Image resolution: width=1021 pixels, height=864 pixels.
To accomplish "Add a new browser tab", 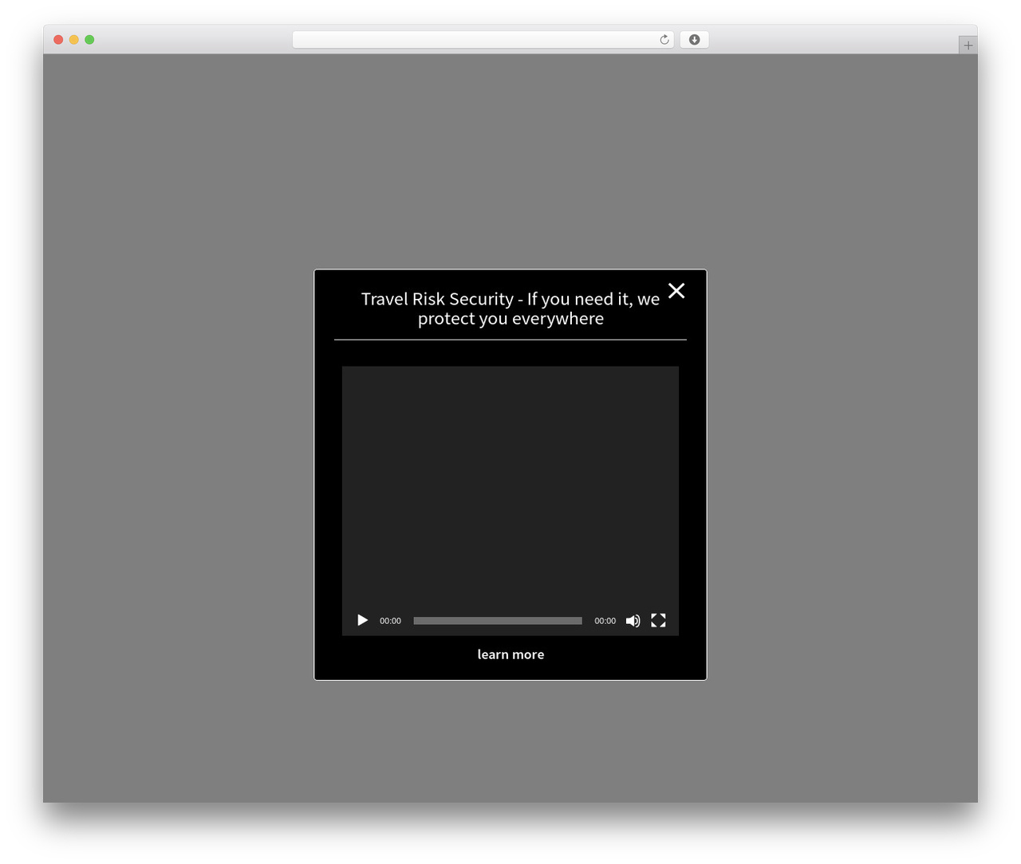I will click(968, 45).
